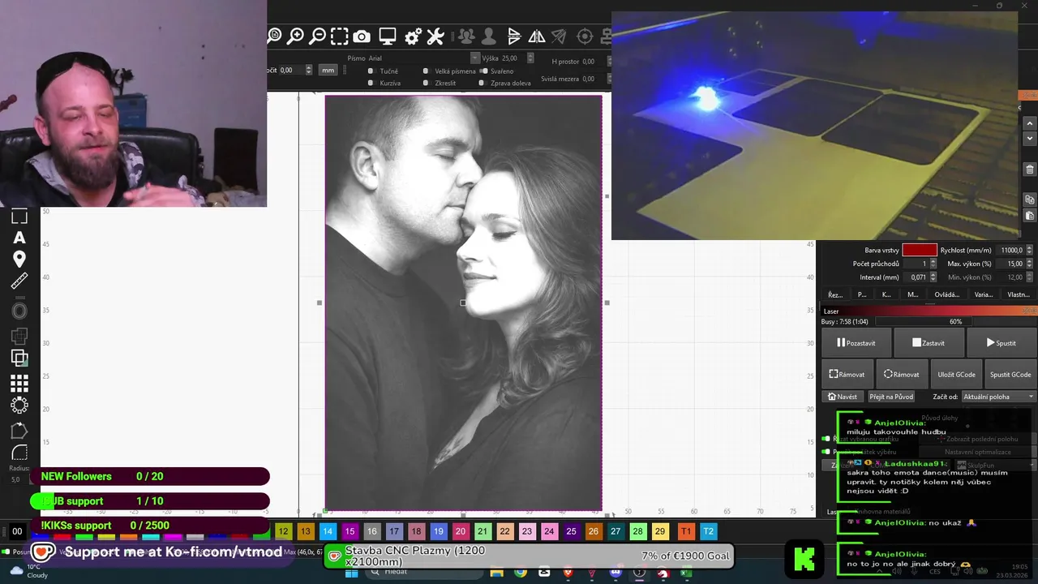Viewport: 1038px width, 584px height.
Task: Click the rotation 0,00 stepper arrows
Action: 308,71
